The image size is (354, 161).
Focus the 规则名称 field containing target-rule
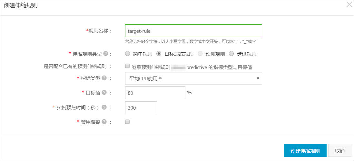click(x=193, y=31)
